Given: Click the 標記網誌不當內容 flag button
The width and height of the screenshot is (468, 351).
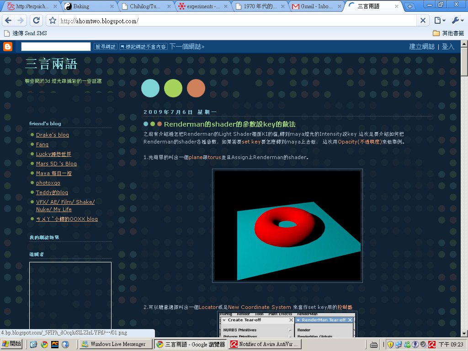Looking at the screenshot, I should 143,47.
